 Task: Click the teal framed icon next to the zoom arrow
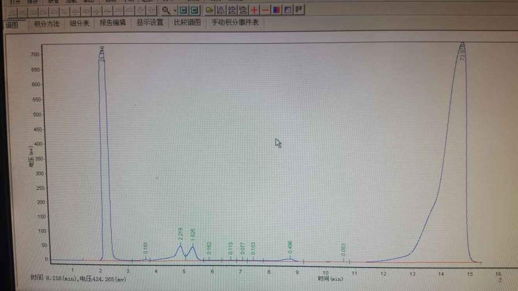tap(184, 10)
